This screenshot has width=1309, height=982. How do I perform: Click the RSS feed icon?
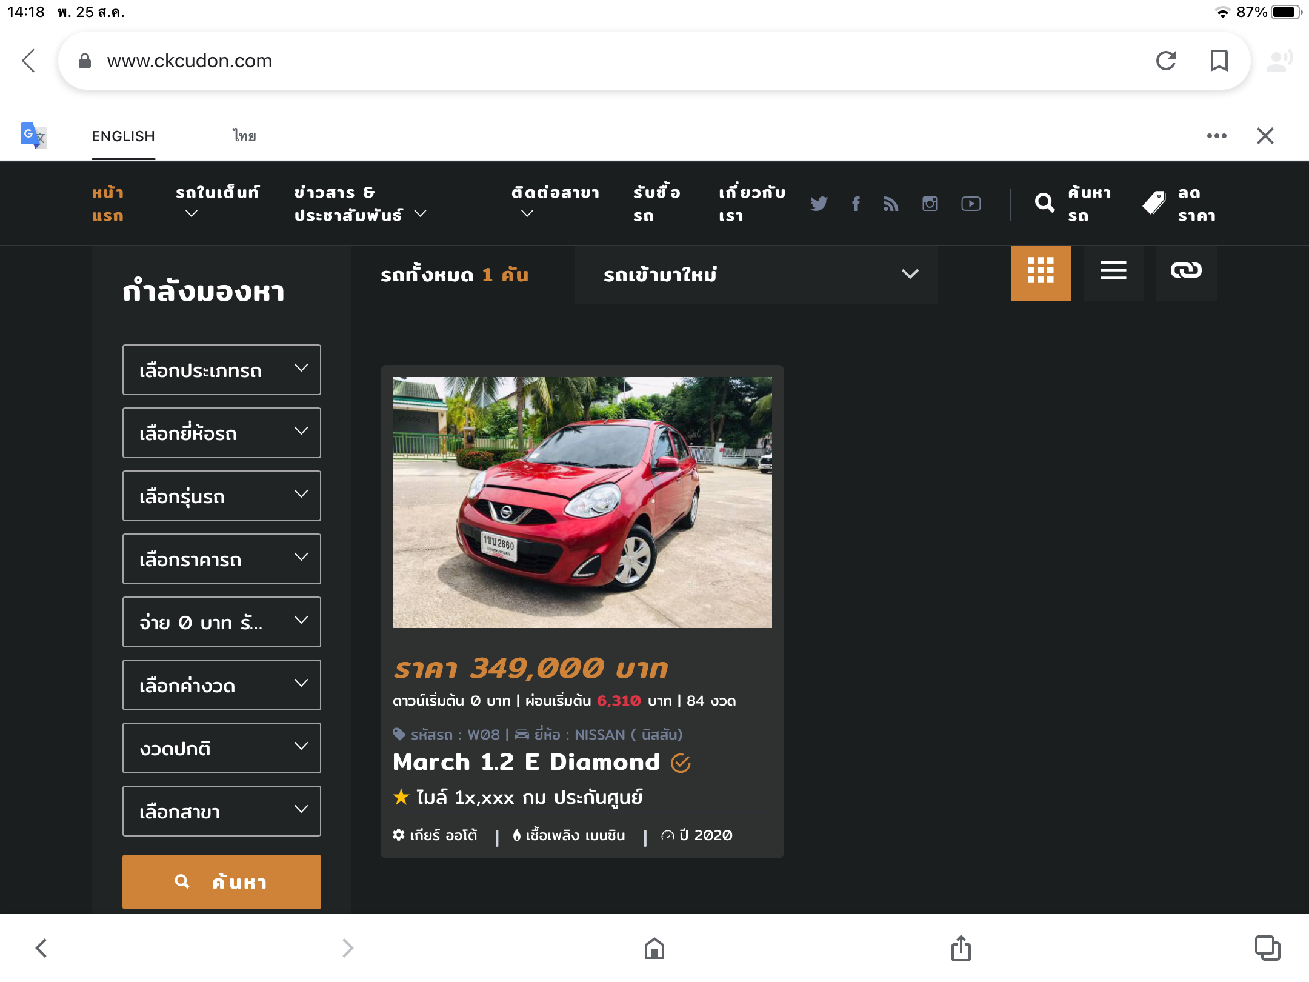(x=891, y=204)
